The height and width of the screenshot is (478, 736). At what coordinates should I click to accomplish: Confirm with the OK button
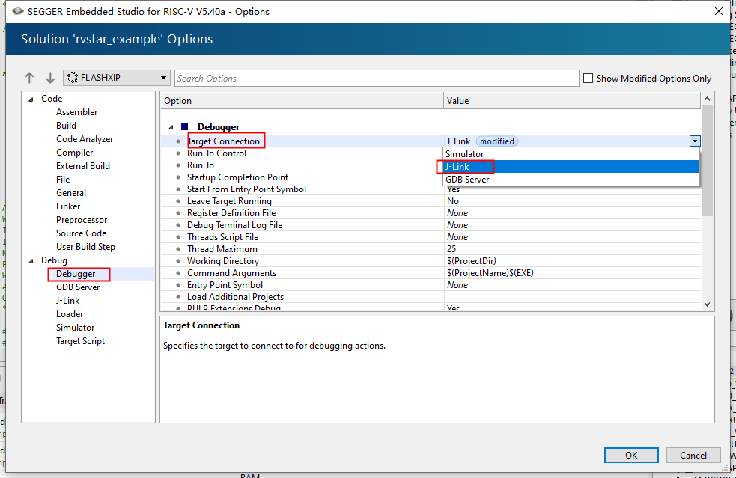pyautogui.click(x=631, y=455)
